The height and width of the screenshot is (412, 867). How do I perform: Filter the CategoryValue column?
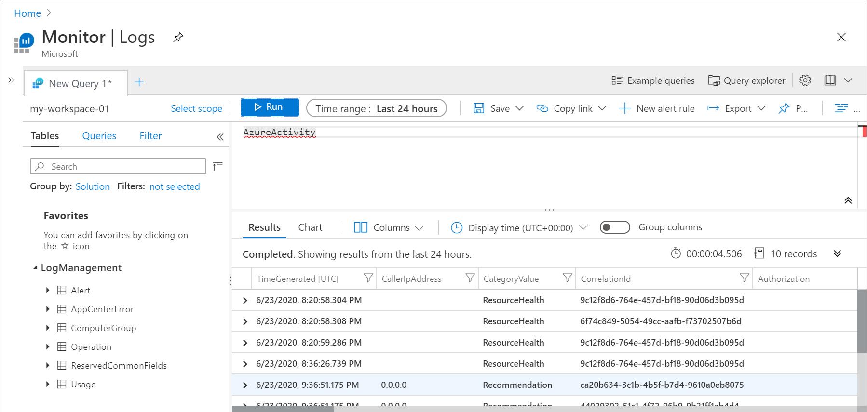click(x=568, y=278)
